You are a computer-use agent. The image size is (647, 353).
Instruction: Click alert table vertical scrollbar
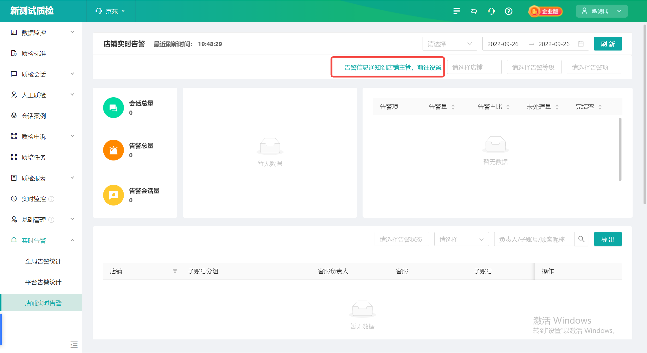[620, 149]
